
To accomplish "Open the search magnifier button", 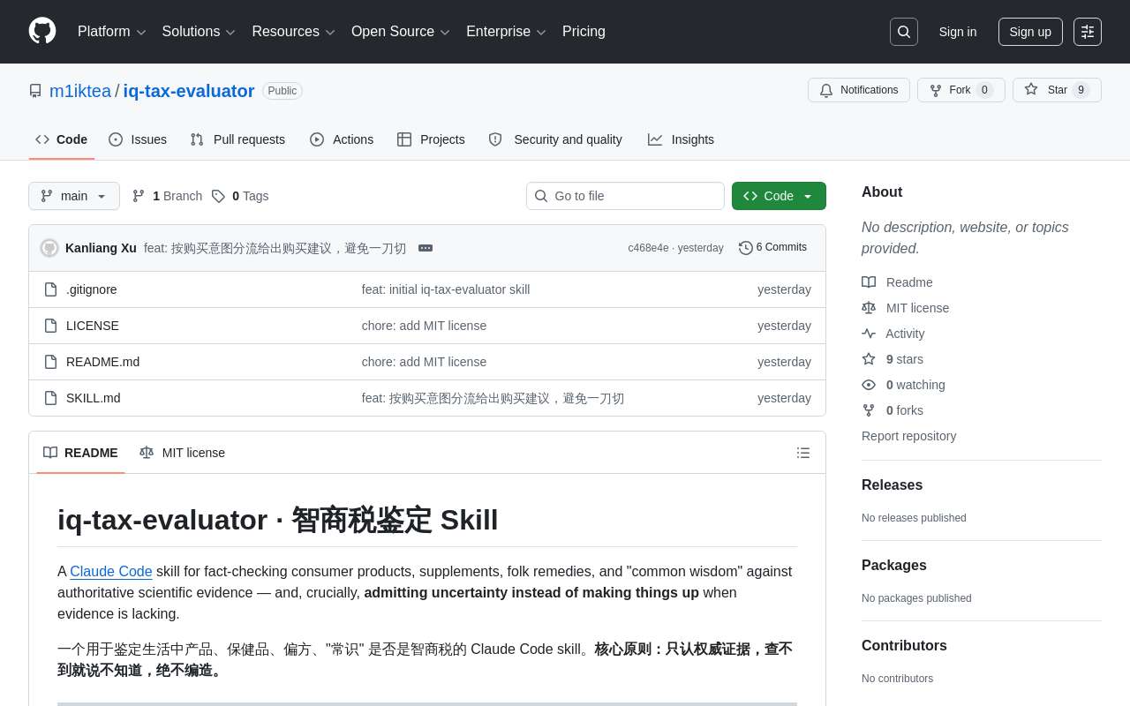I will click(x=903, y=32).
